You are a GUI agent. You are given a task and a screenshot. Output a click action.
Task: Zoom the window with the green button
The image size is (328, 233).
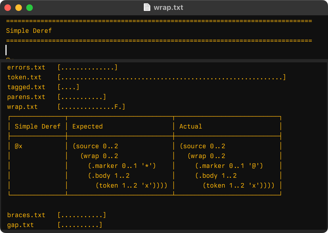tap(30, 8)
